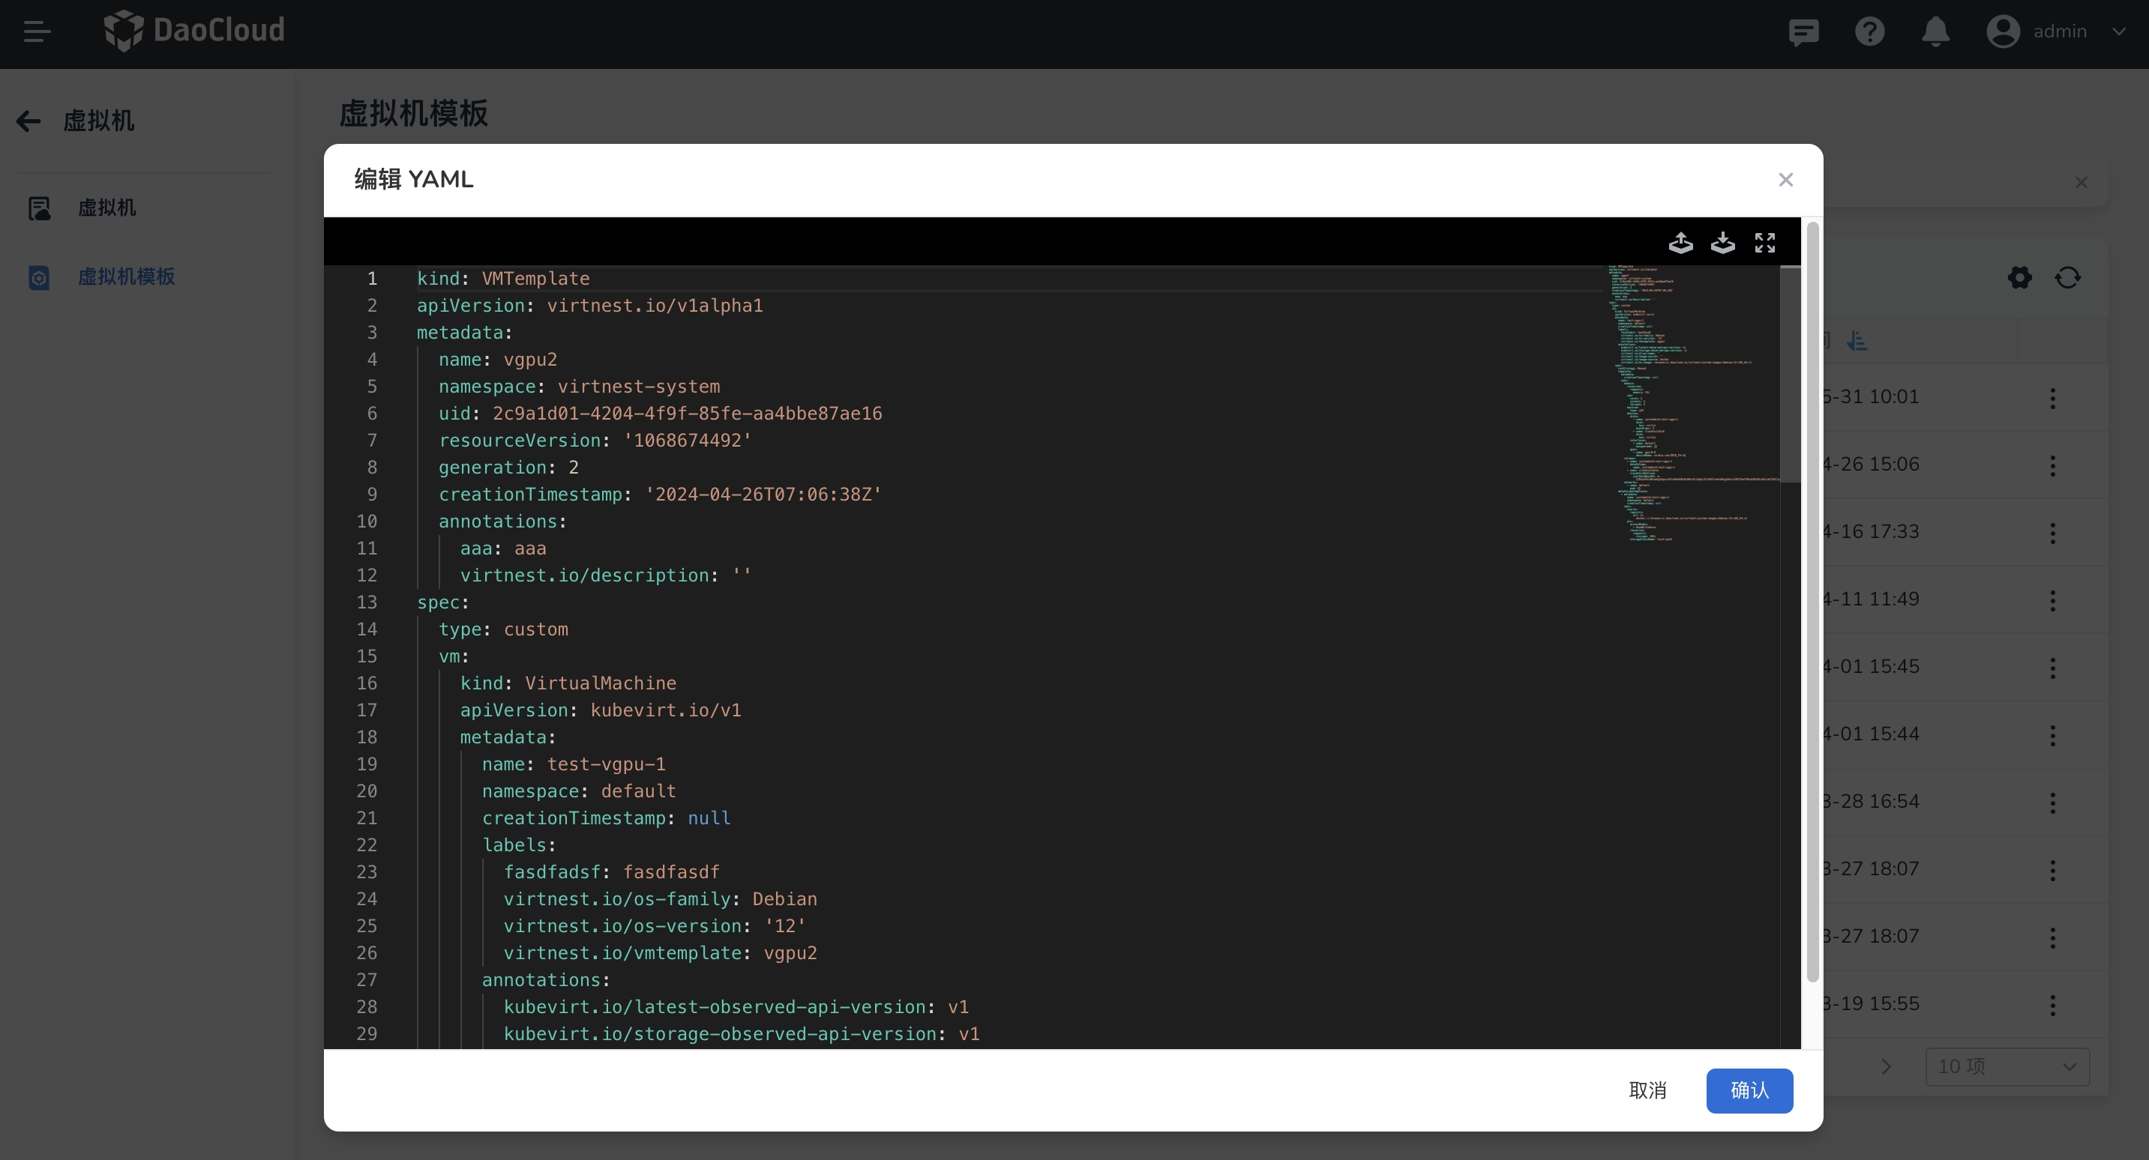
Task: Close the 编辑 YAML dialog
Action: point(1785,180)
